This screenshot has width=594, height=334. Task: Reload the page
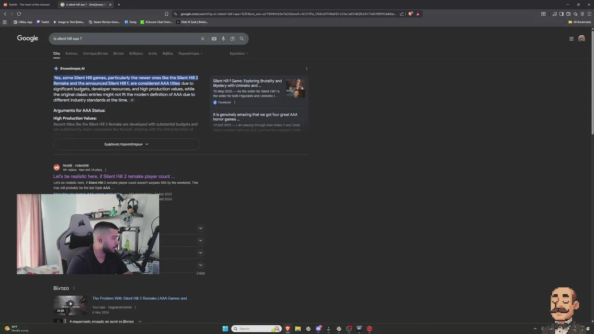19,14
